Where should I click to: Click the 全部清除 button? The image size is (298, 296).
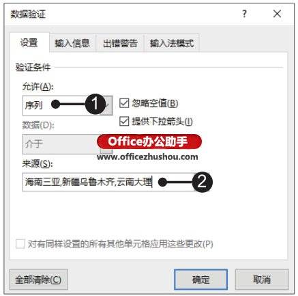pos(39,280)
